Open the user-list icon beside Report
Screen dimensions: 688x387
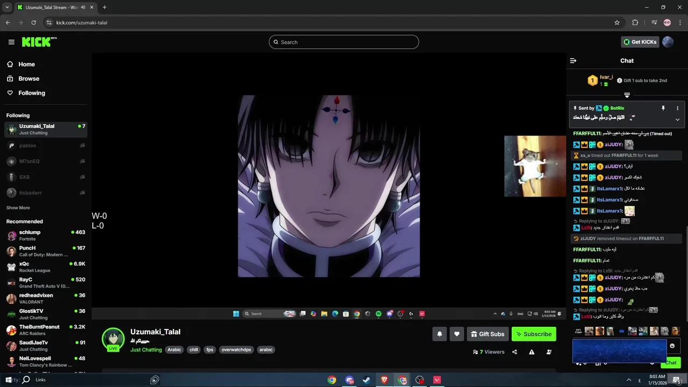pos(549,352)
